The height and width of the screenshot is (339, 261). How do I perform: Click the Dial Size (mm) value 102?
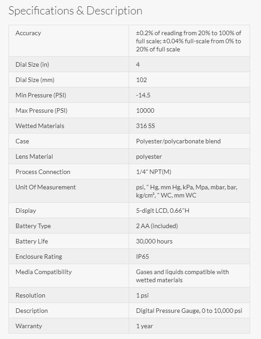[141, 80]
